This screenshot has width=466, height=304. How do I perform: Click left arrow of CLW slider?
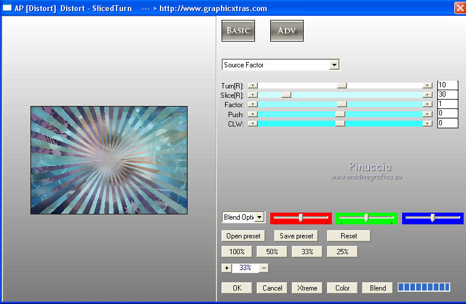[x=253, y=123]
